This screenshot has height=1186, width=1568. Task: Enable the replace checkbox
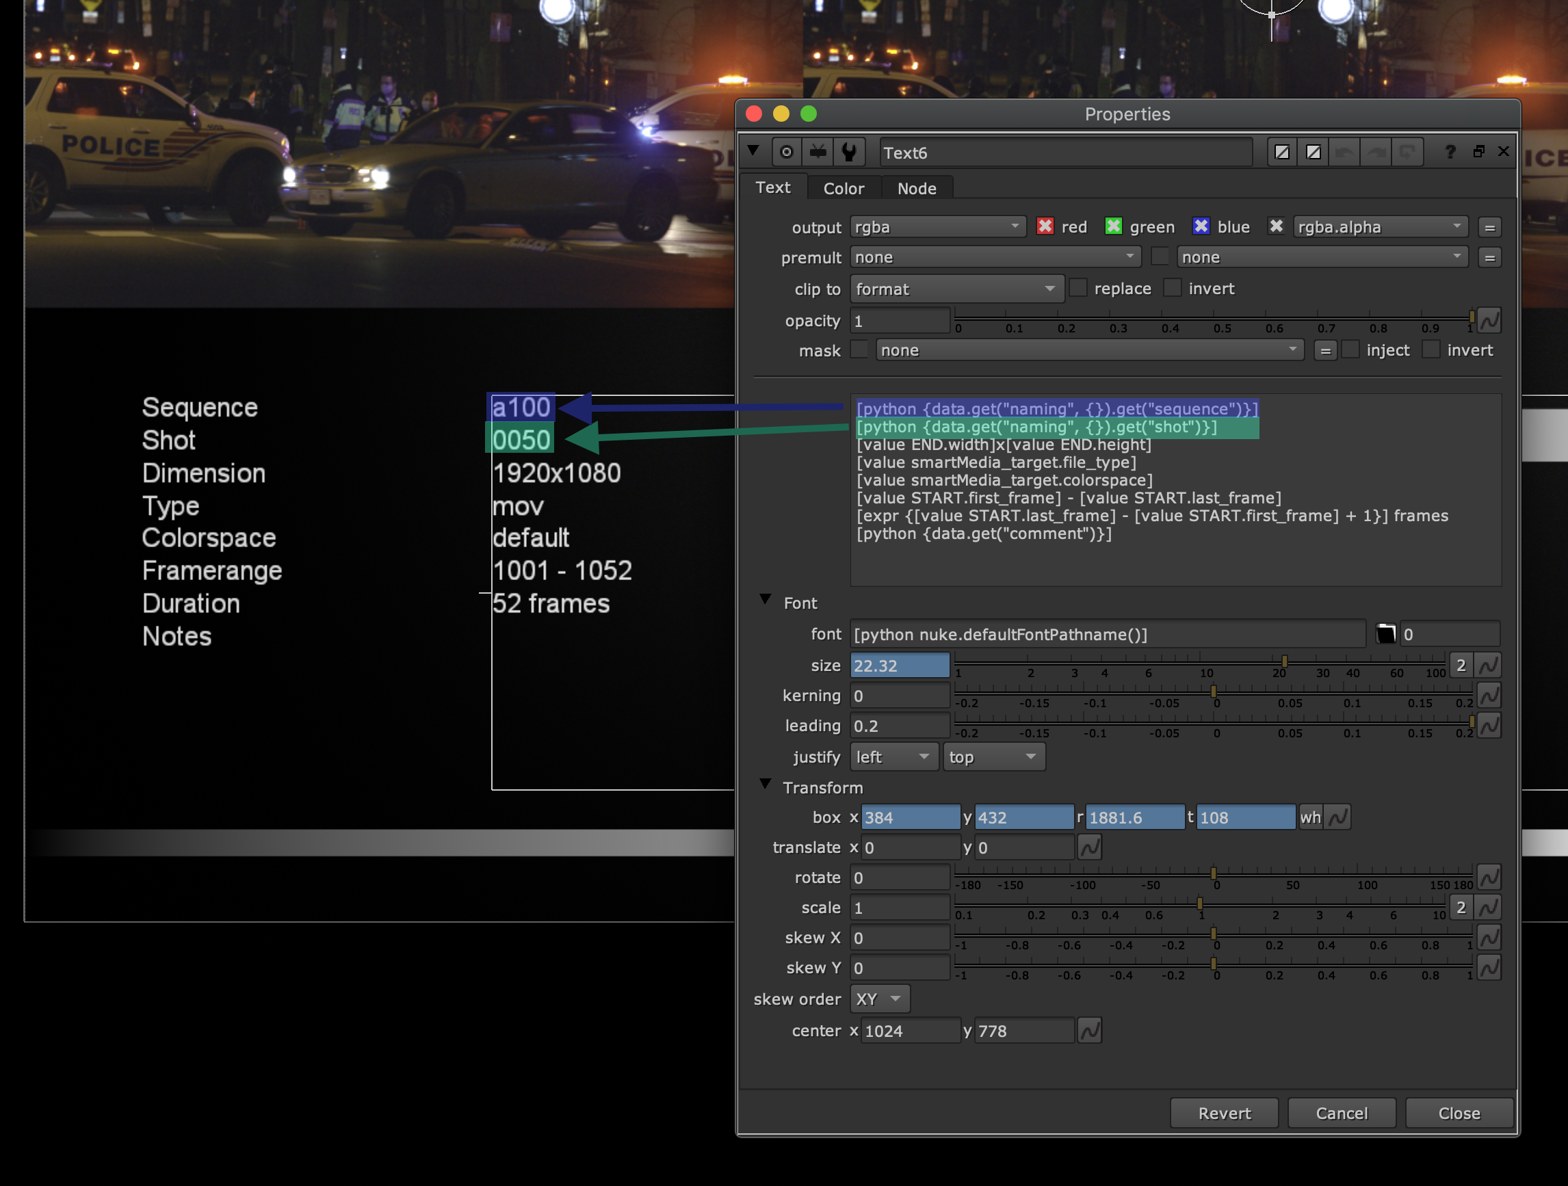[1078, 288]
